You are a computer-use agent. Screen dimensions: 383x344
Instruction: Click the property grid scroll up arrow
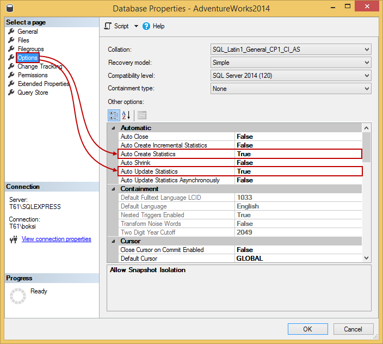(x=366, y=128)
